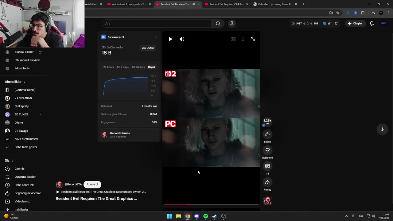Show hidden system tray icons
Screen dimensions: 393x221
347,216
